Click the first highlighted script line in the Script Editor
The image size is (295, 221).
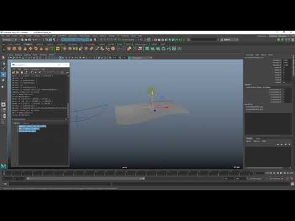pyautogui.click(x=33, y=126)
